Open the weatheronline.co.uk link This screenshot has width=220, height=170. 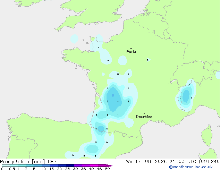[191, 167]
